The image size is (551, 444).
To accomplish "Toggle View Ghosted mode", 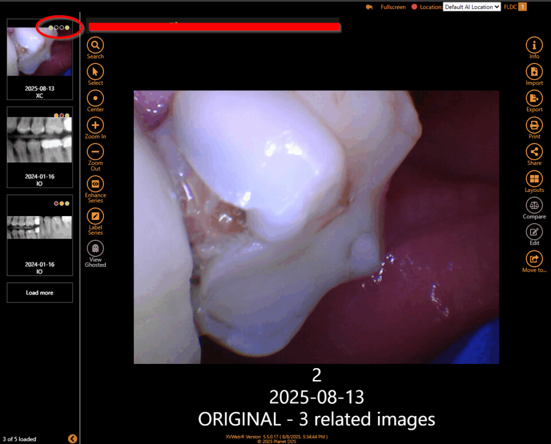I will (95, 248).
